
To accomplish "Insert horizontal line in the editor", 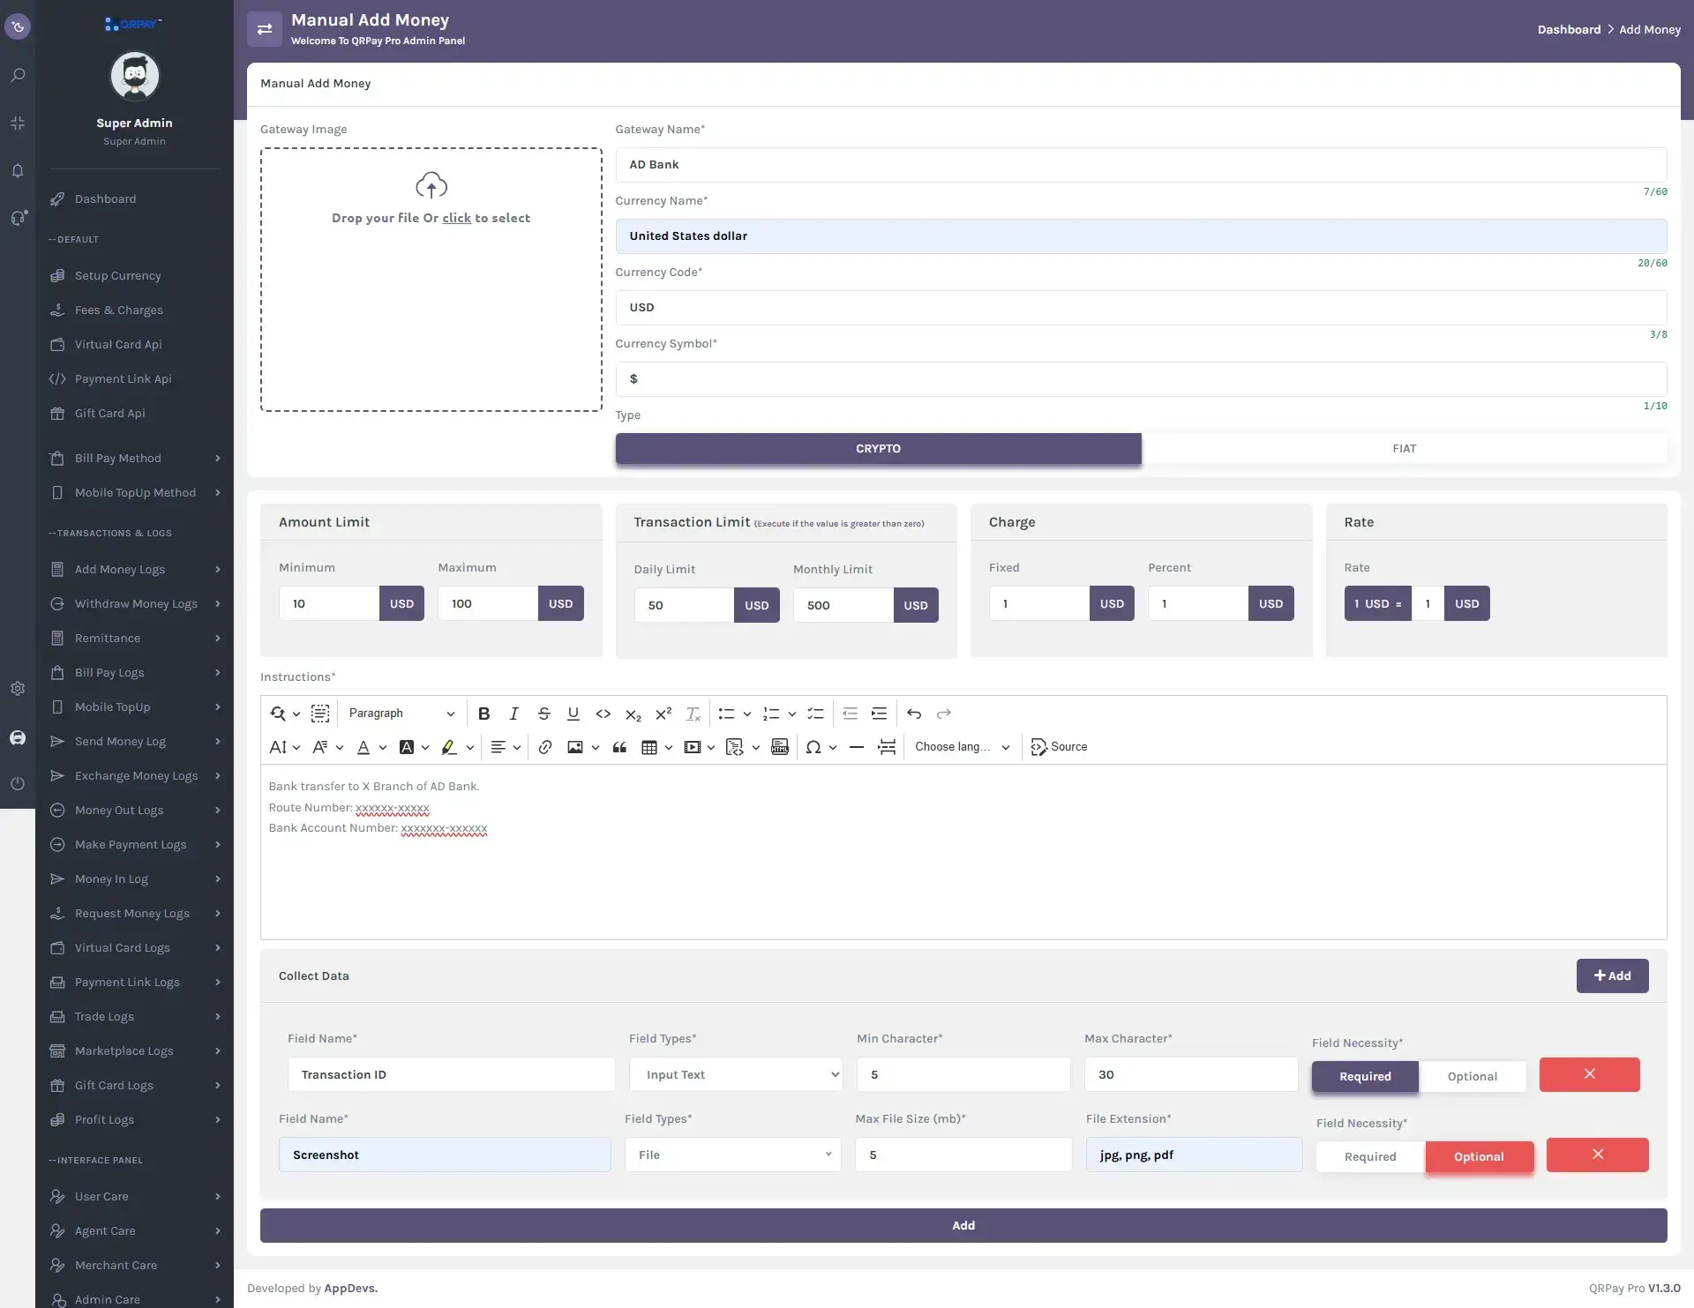I will click(857, 747).
